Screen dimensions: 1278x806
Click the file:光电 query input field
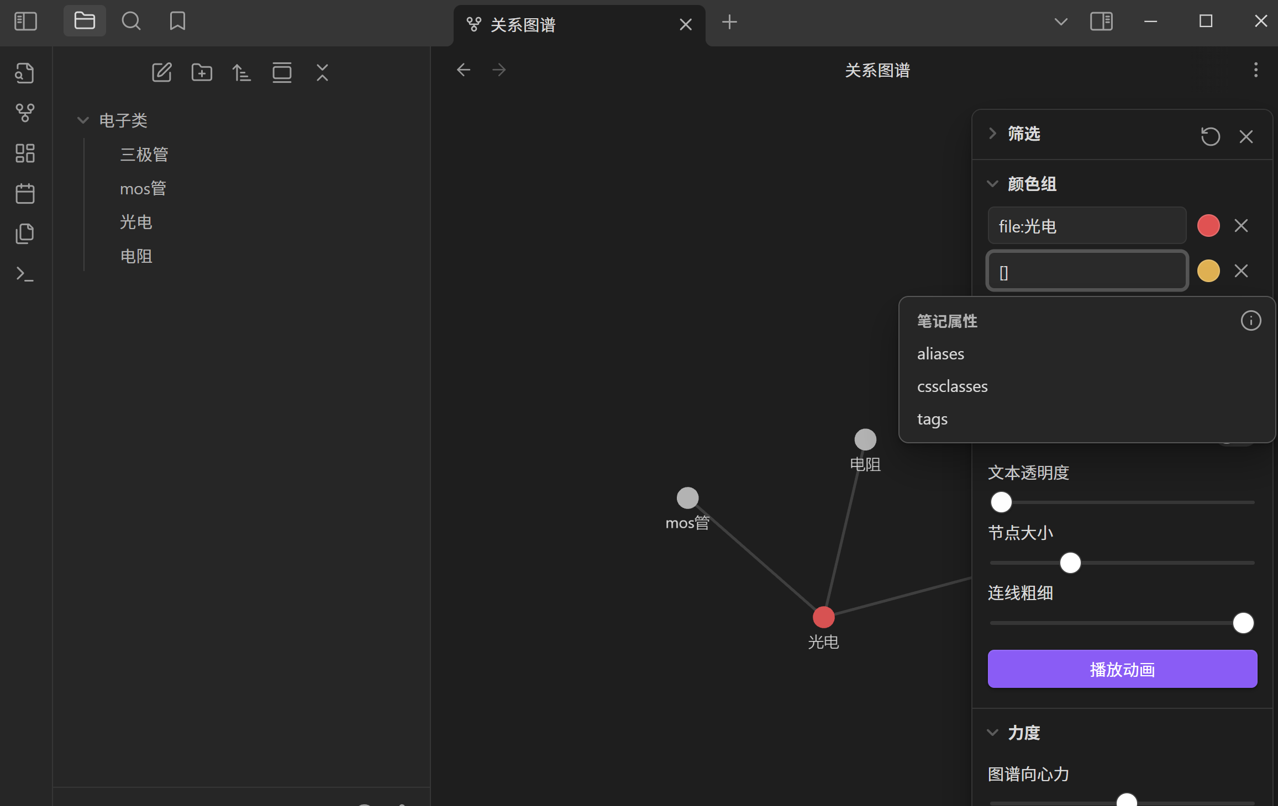pyautogui.click(x=1086, y=226)
